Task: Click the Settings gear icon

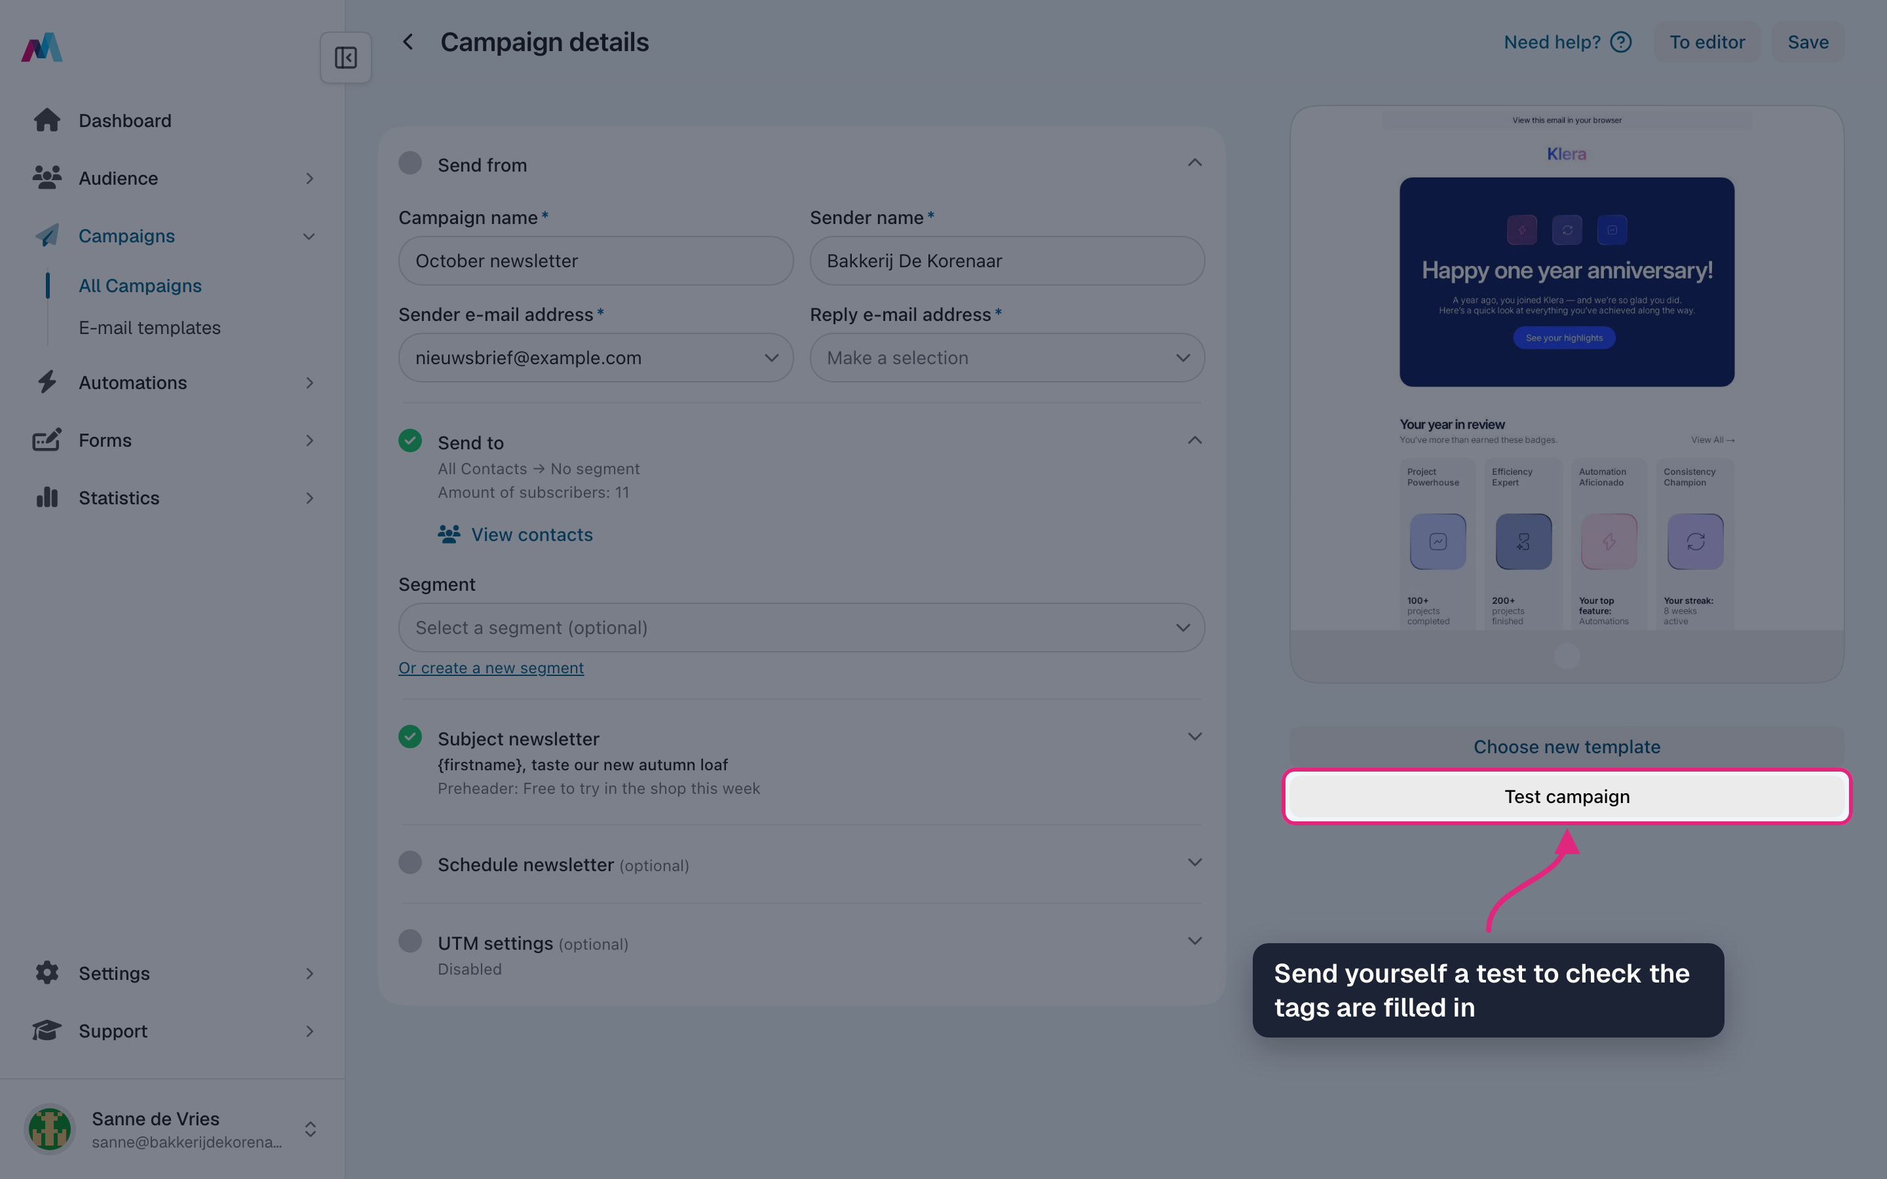Action: point(47,973)
